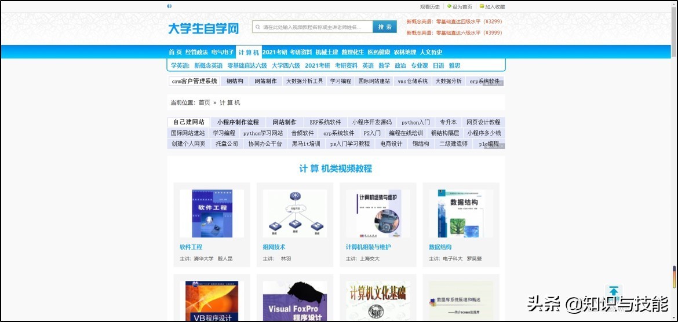678x322 pixels.
Task: Click the 加入收藏 link
Action: tap(495, 6)
